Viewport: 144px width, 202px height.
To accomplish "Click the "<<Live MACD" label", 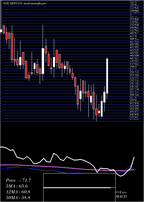I will (121, 194).
